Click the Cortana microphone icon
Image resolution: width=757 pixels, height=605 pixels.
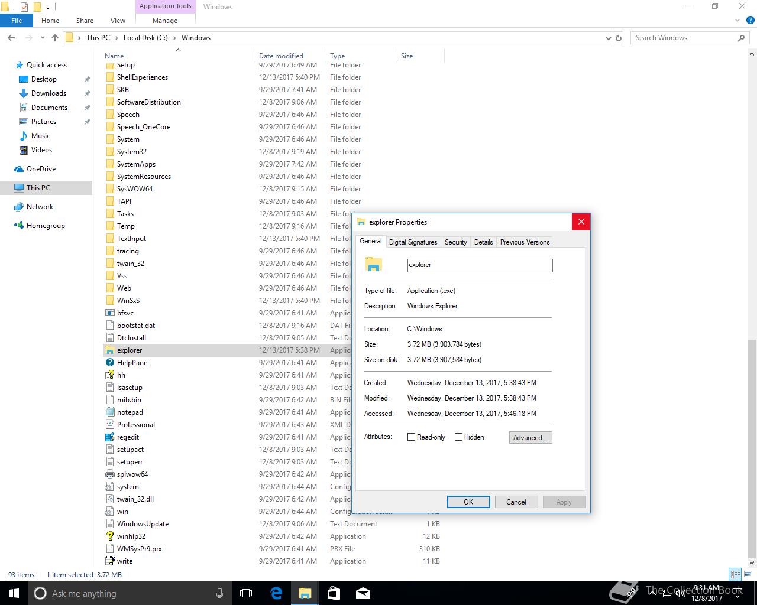coord(220,593)
